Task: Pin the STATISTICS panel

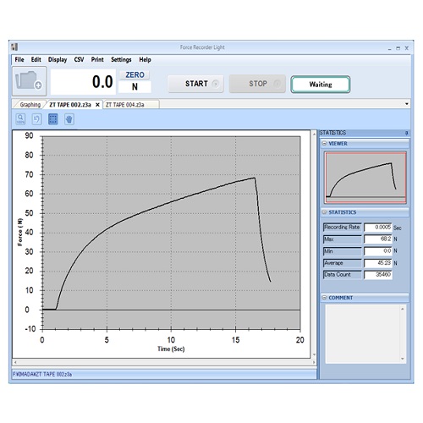Action: (406, 133)
